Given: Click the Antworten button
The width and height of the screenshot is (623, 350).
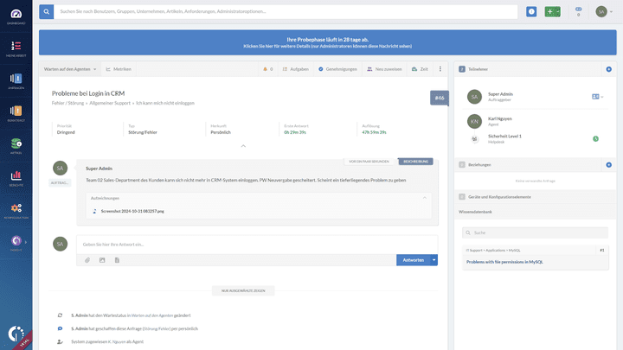Looking at the screenshot, I should (x=413, y=259).
